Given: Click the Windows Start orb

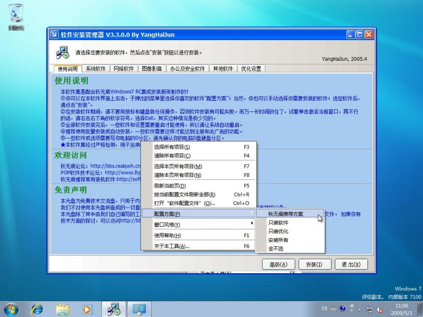Looking at the screenshot, I should pyautogui.click(x=11, y=308).
